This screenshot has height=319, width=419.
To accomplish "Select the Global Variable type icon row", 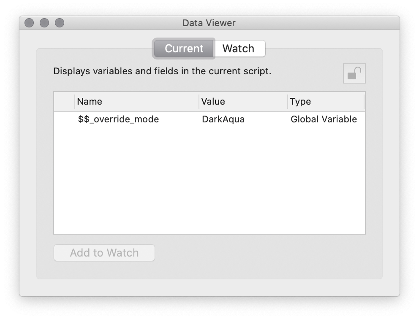I will 323,119.
